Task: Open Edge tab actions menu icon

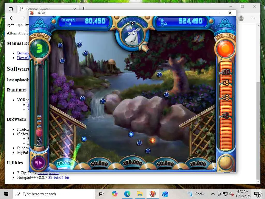Action: click(x=11, y=9)
